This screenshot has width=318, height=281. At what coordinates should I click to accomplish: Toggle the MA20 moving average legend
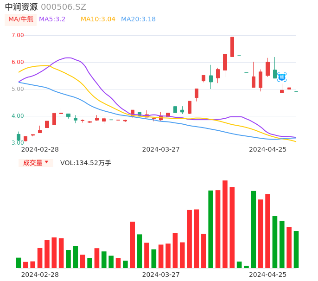click(x=138, y=19)
